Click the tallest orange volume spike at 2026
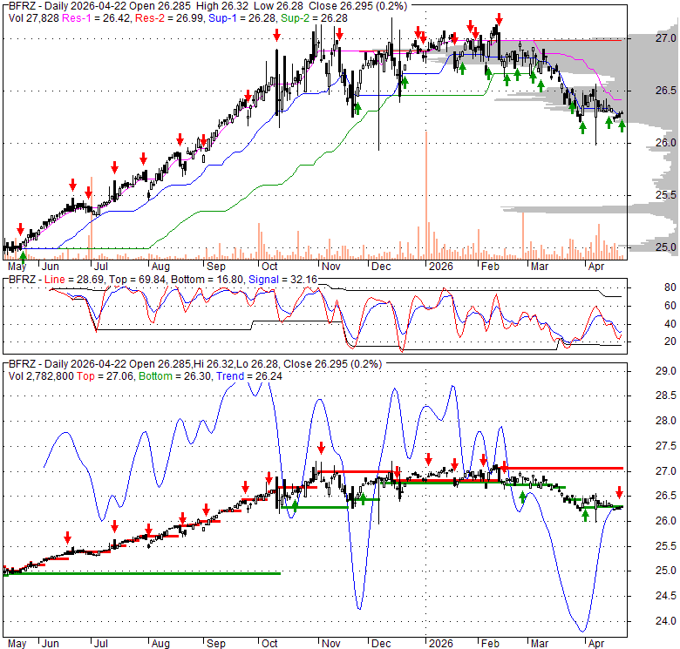Screen dimensions: 680x649 (x=426, y=195)
